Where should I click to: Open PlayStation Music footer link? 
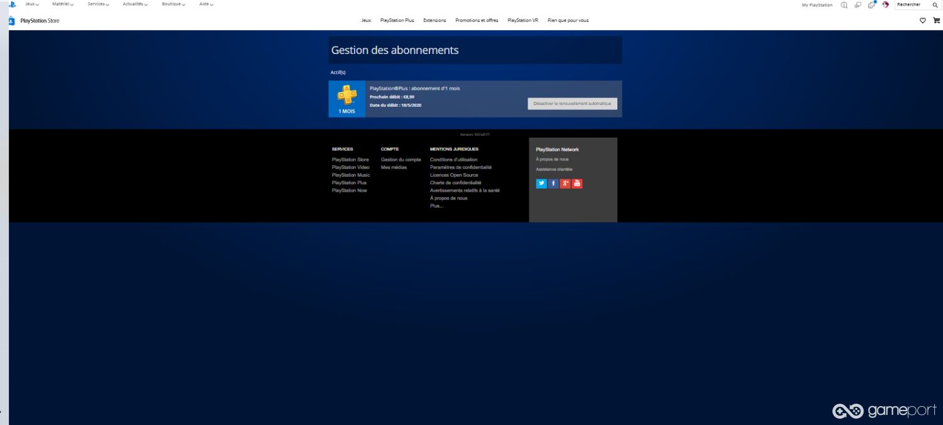point(351,175)
